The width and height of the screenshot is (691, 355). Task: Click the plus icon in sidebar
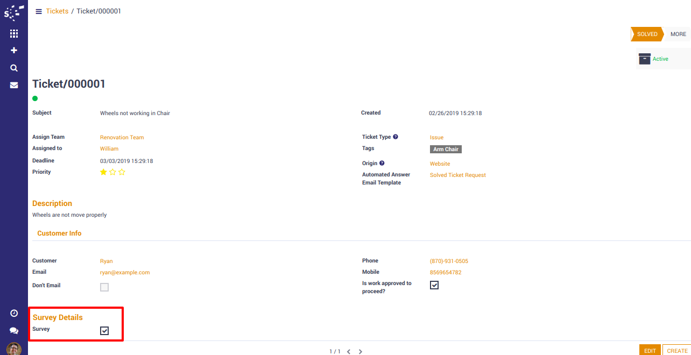14,51
